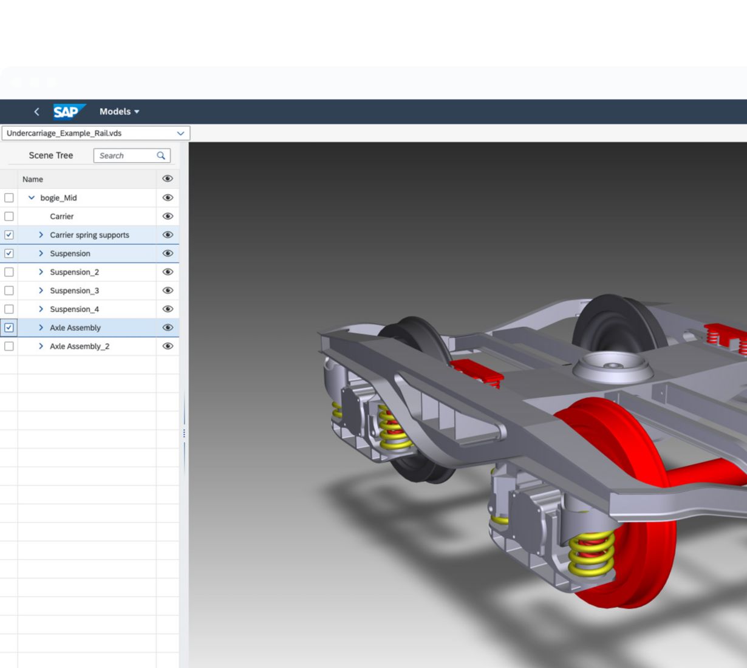
Task: Toggle Axle Assembly_2 visibility eye
Action: (168, 346)
